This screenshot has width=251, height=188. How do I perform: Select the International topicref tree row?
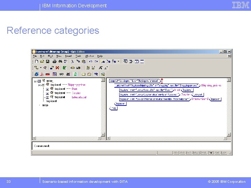click(x=66, y=97)
